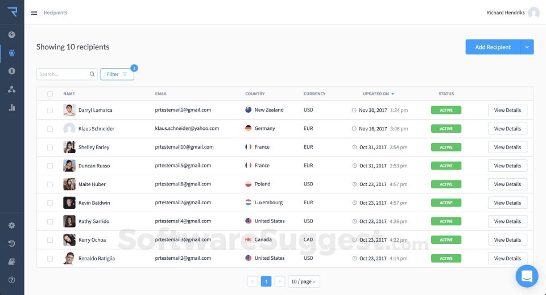Click the Canada flag icon
The width and height of the screenshot is (546, 295).
[249, 239]
